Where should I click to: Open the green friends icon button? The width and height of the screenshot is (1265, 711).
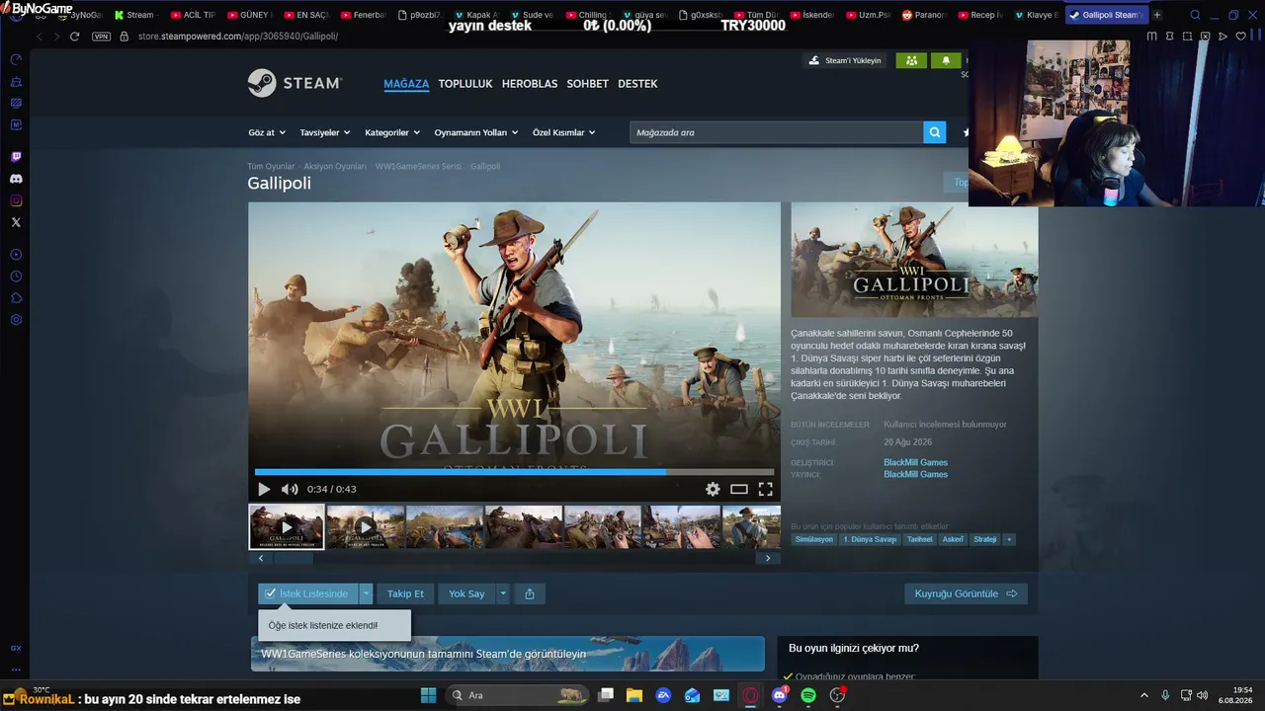point(911,60)
